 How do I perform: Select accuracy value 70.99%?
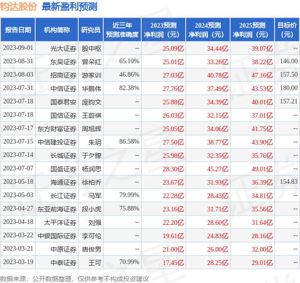(129, 262)
